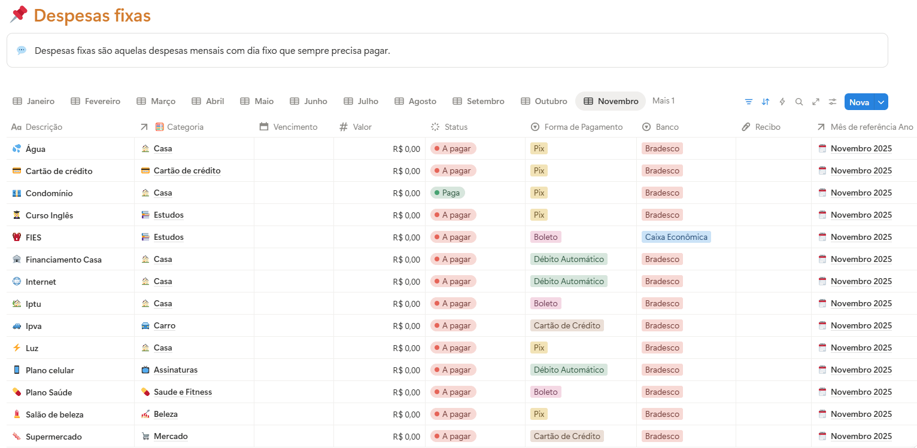Select the Outubro view tab
Screen dimensions: 917x448
pyautogui.click(x=543, y=102)
